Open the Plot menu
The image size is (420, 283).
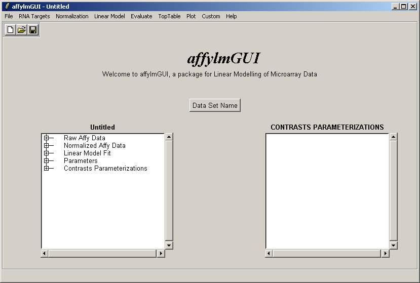coord(191,16)
